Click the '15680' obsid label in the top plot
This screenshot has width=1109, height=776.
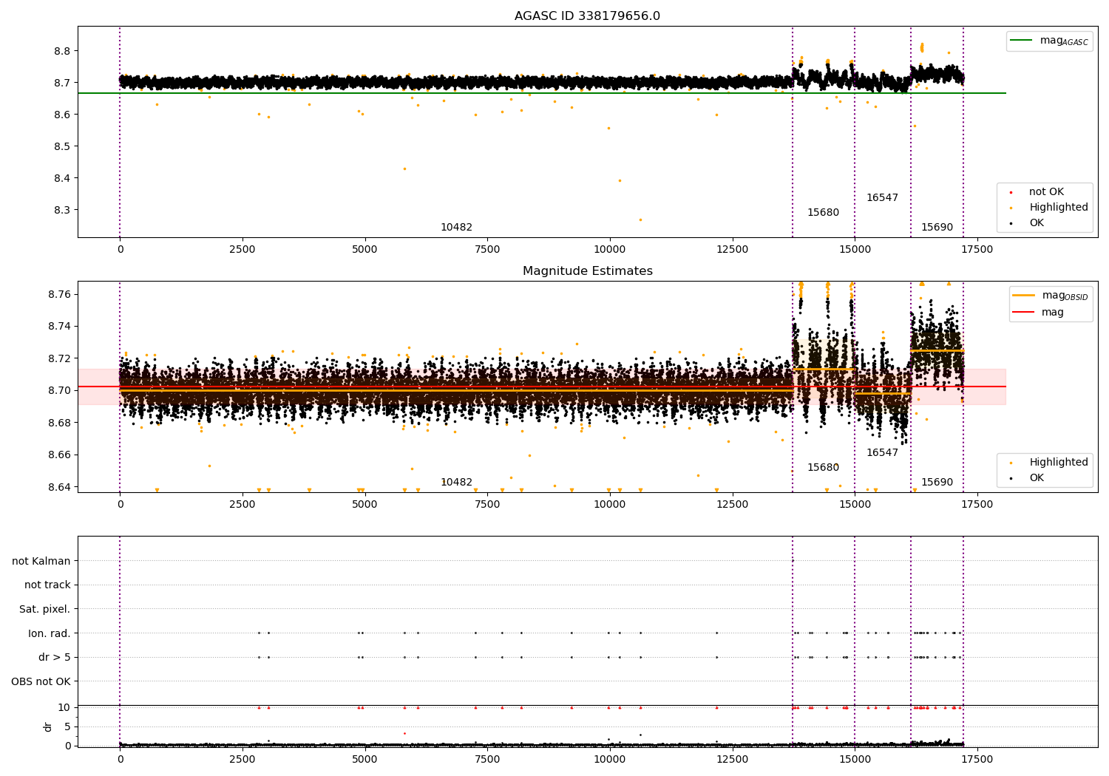coord(823,213)
